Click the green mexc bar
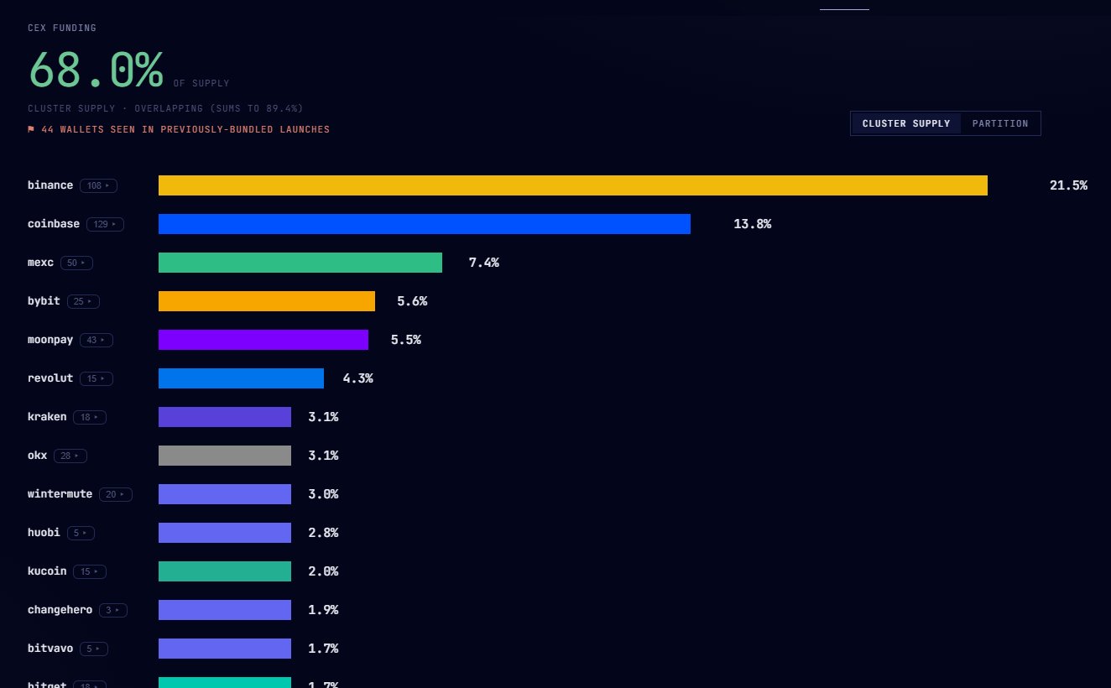 tap(300, 263)
